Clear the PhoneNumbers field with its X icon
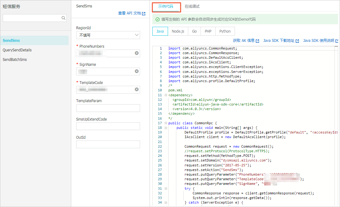The image size is (340, 207). pos(137,53)
